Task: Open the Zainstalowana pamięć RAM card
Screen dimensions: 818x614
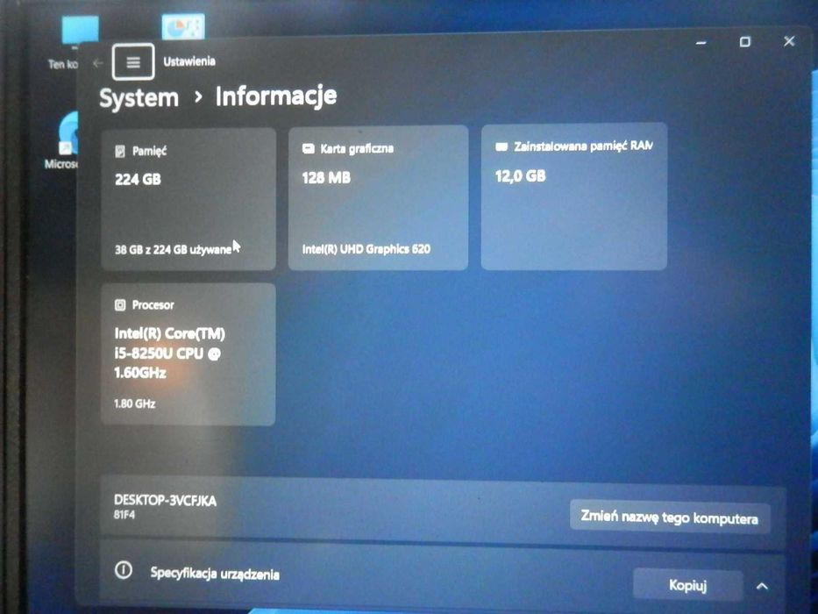Action: point(574,196)
